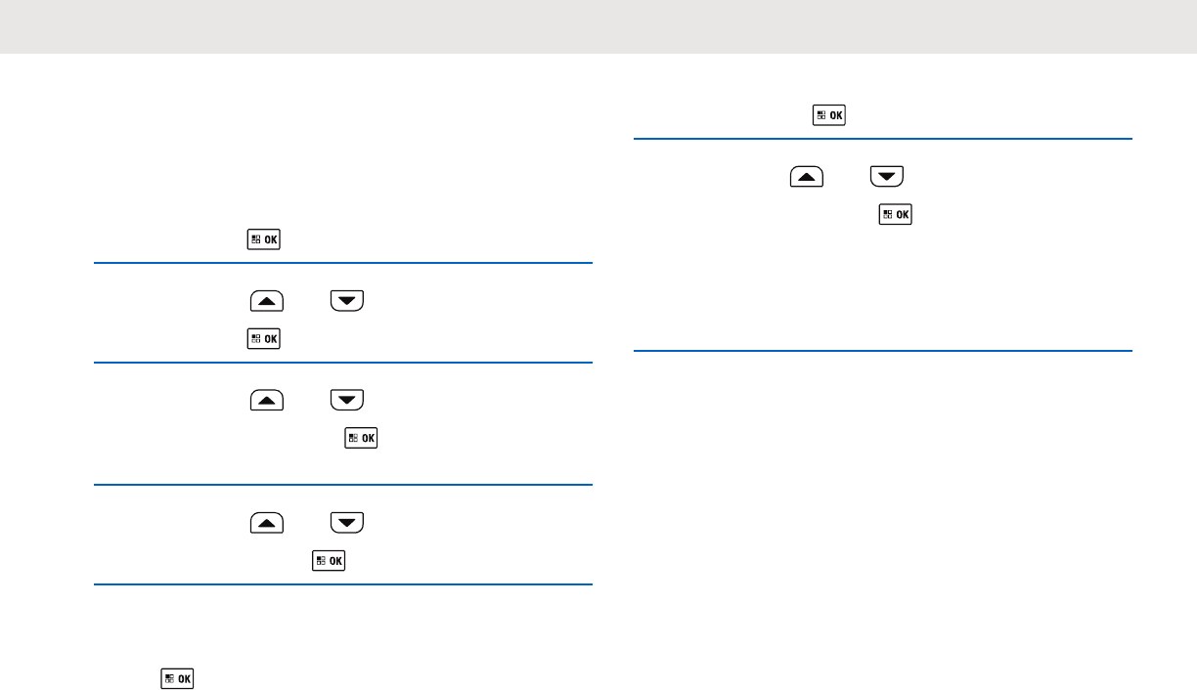1197x690 pixels.
Task: Click the OK icon below the second step's arrows
Action: click(263, 339)
